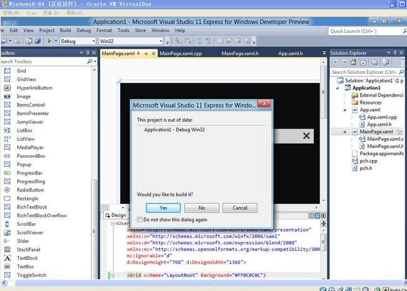407x291 pixels.
Task: Toggle pin on MainPage.xaml tab
Action: coord(146,53)
